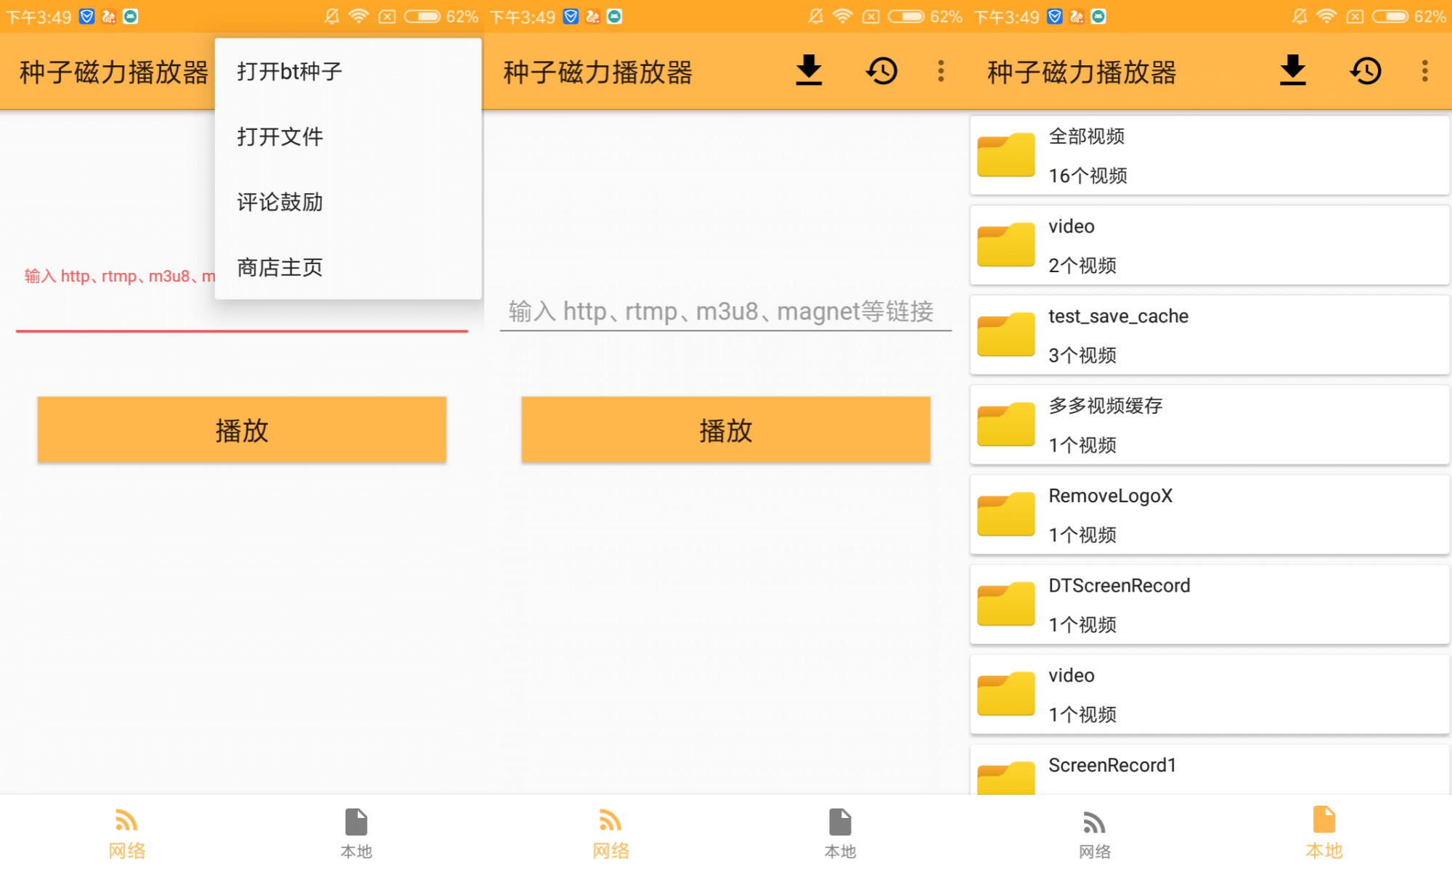Open test_save_cache folder
The width and height of the screenshot is (1452, 871).
(x=1209, y=335)
